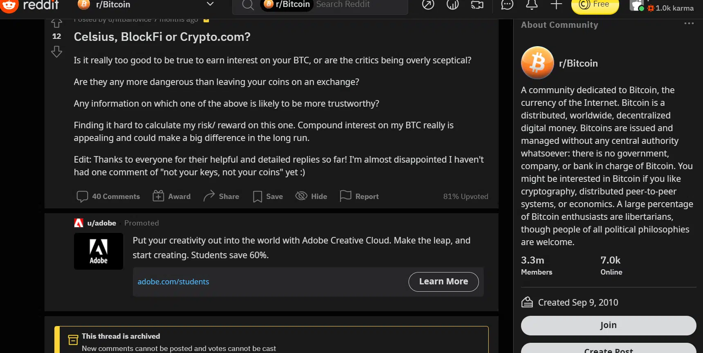Save the post using bookmark button
The height and width of the screenshot is (353, 703).
(x=268, y=197)
